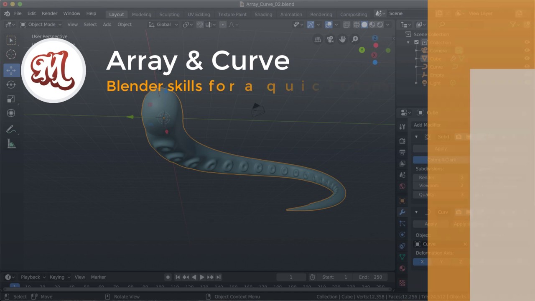Screen dimensions: 535x301
Task: Open Physics properties tab
Action: (x=402, y=235)
